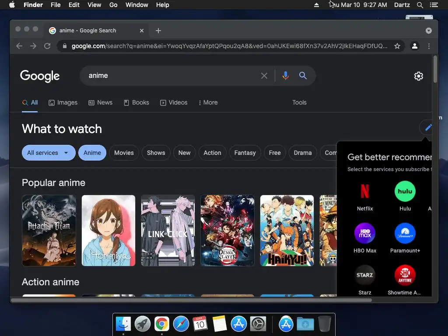Screen dimensions: 448x336
Task: Open the View menu in menu bar
Action: pos(94,5)
